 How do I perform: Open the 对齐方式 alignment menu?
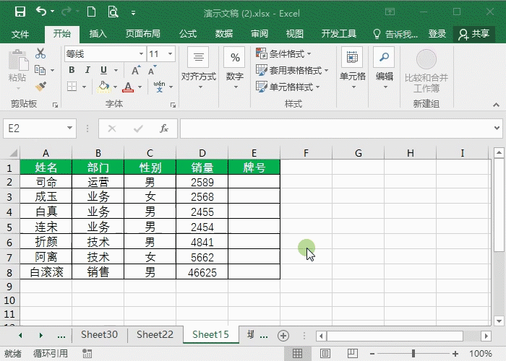pyautogui.click(x=199, y=69)
